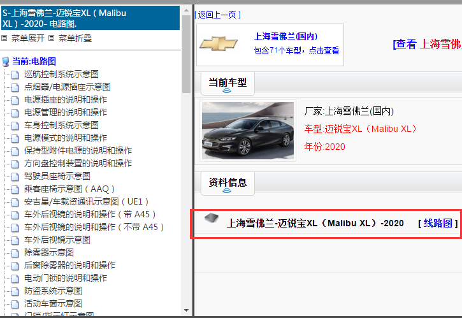Select 电源插座的说明和操作 in the tree
Image resolution: width=462 pixels, height=318 pixels.
[x=66, y=99]
